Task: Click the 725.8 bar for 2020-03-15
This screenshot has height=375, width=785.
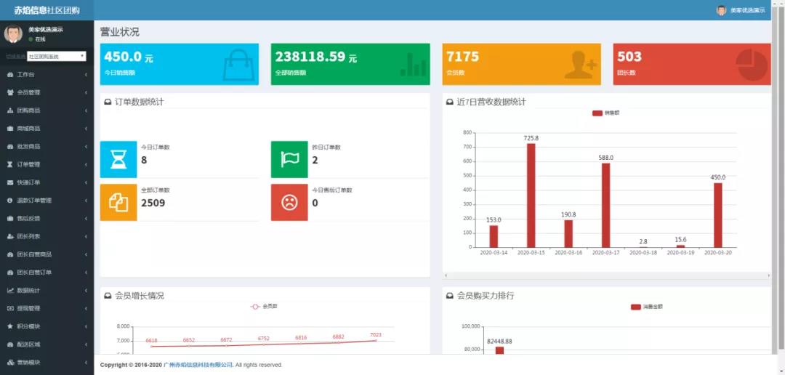Action: click(x=531, y=196)
